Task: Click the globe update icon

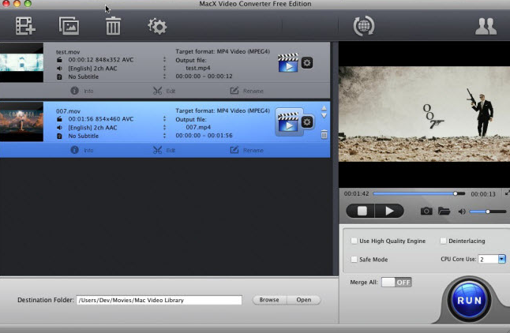Action: pyautogui.click(x=364, y=26)
